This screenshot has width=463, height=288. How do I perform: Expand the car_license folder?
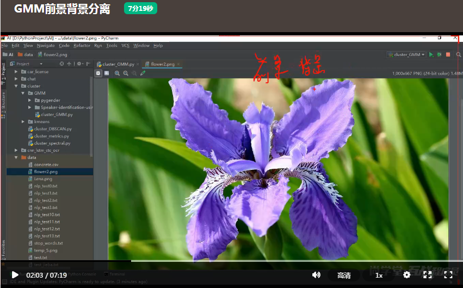click(16, 72)
